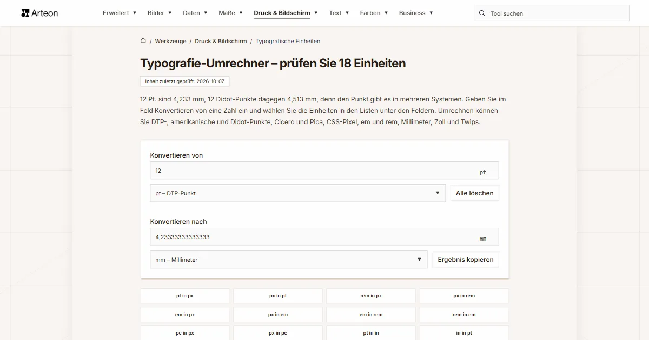The height and width of the screenshot is (340, 649).
Task: Click the Konvertieren nach result field
Action: click(x=324, y=237)
